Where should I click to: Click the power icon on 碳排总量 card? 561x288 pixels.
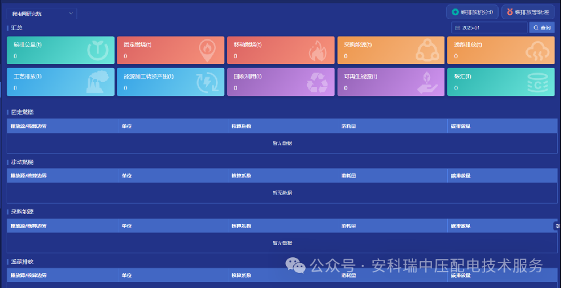(98, 50)
